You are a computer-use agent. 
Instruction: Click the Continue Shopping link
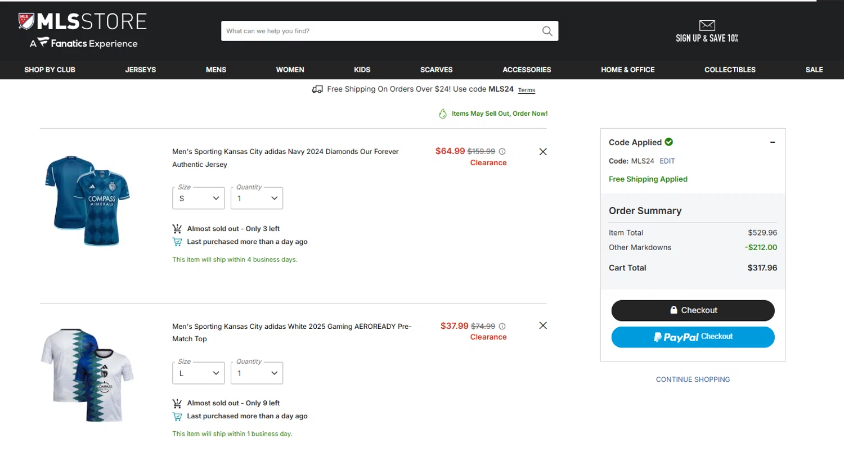693,379
